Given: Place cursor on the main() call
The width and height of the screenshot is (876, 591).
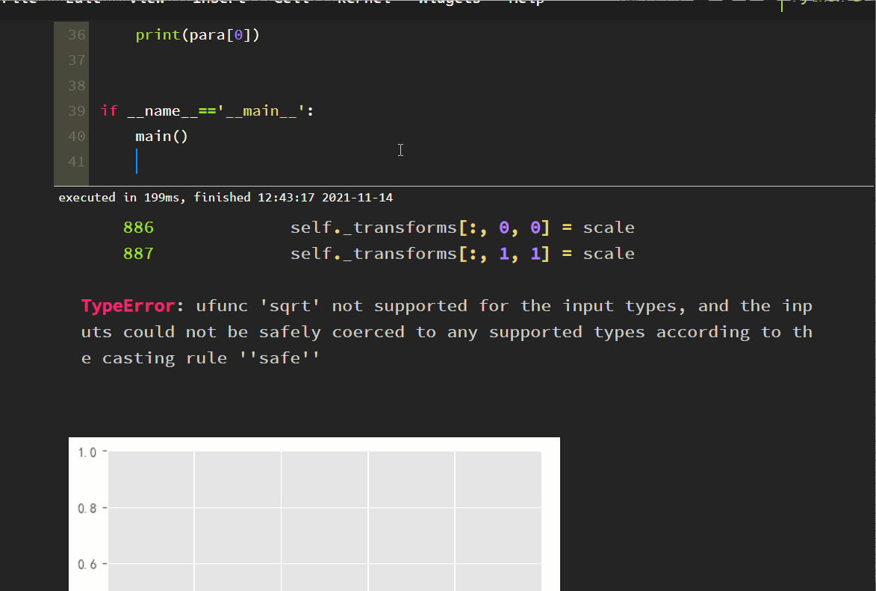Looking at the screenshot, I should pos(161,136).
